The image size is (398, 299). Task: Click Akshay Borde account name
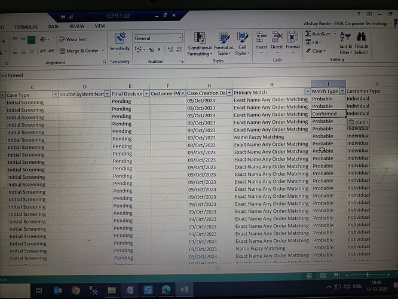(x=345, y=24)
